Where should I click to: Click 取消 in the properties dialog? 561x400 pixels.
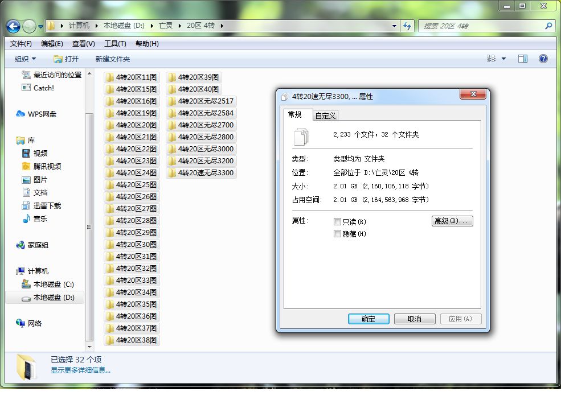click(x=415, y=319)
